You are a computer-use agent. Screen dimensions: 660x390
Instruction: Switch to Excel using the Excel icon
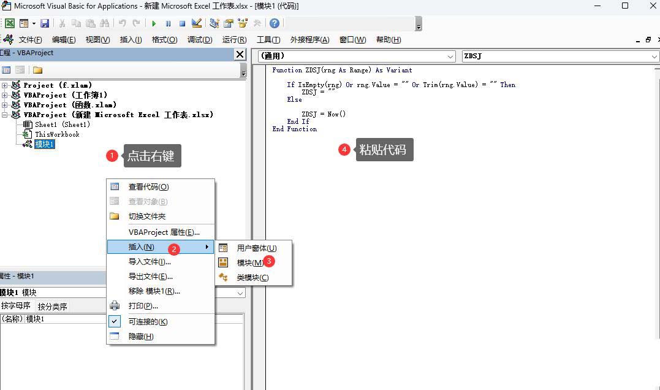click(x=10, y=23)
